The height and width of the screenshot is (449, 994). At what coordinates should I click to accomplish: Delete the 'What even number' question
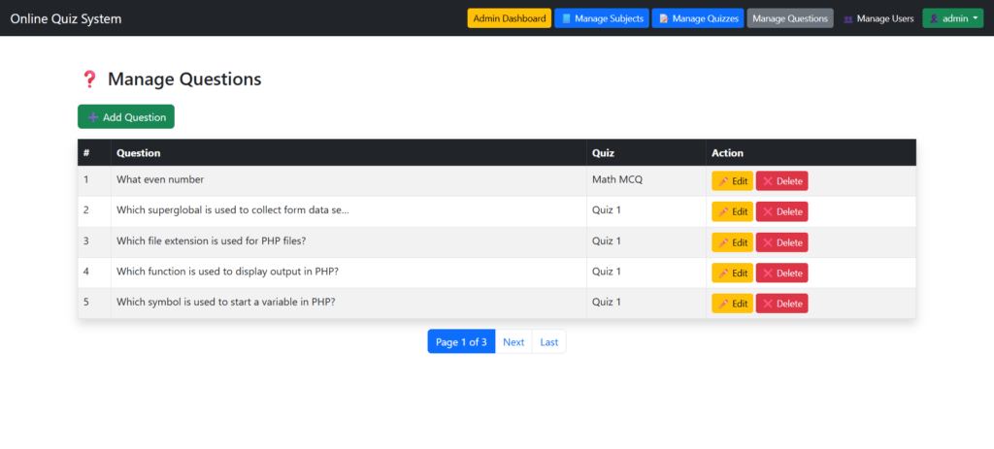coord(781,180)
